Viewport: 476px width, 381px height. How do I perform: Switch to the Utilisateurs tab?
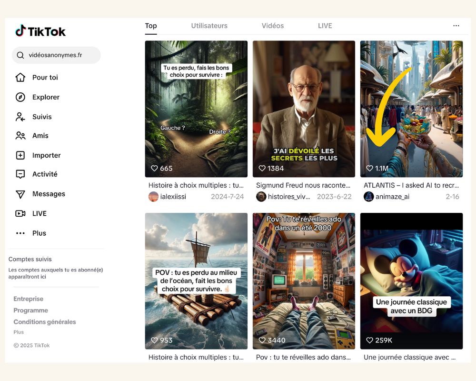point(209,26)
